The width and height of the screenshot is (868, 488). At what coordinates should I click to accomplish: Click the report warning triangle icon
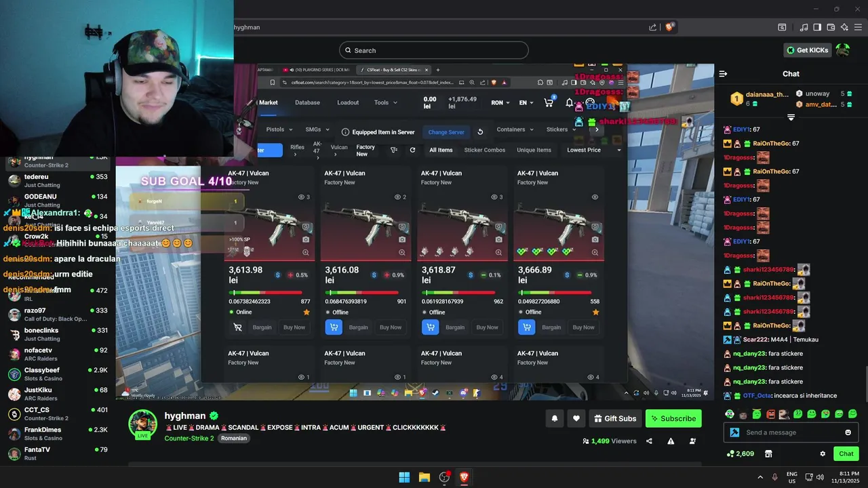(x=671, y=441)
